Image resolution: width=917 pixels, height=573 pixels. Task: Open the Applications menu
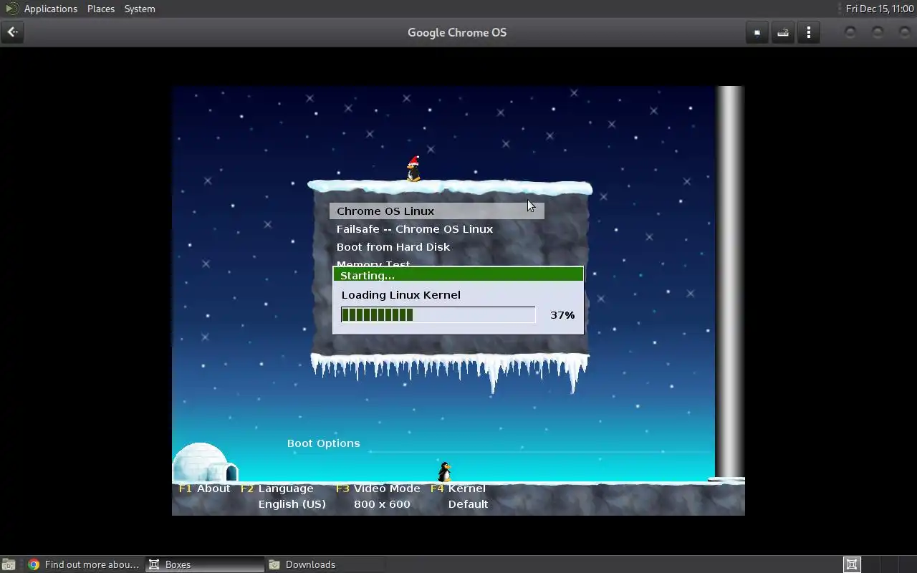tap(50, 9)
